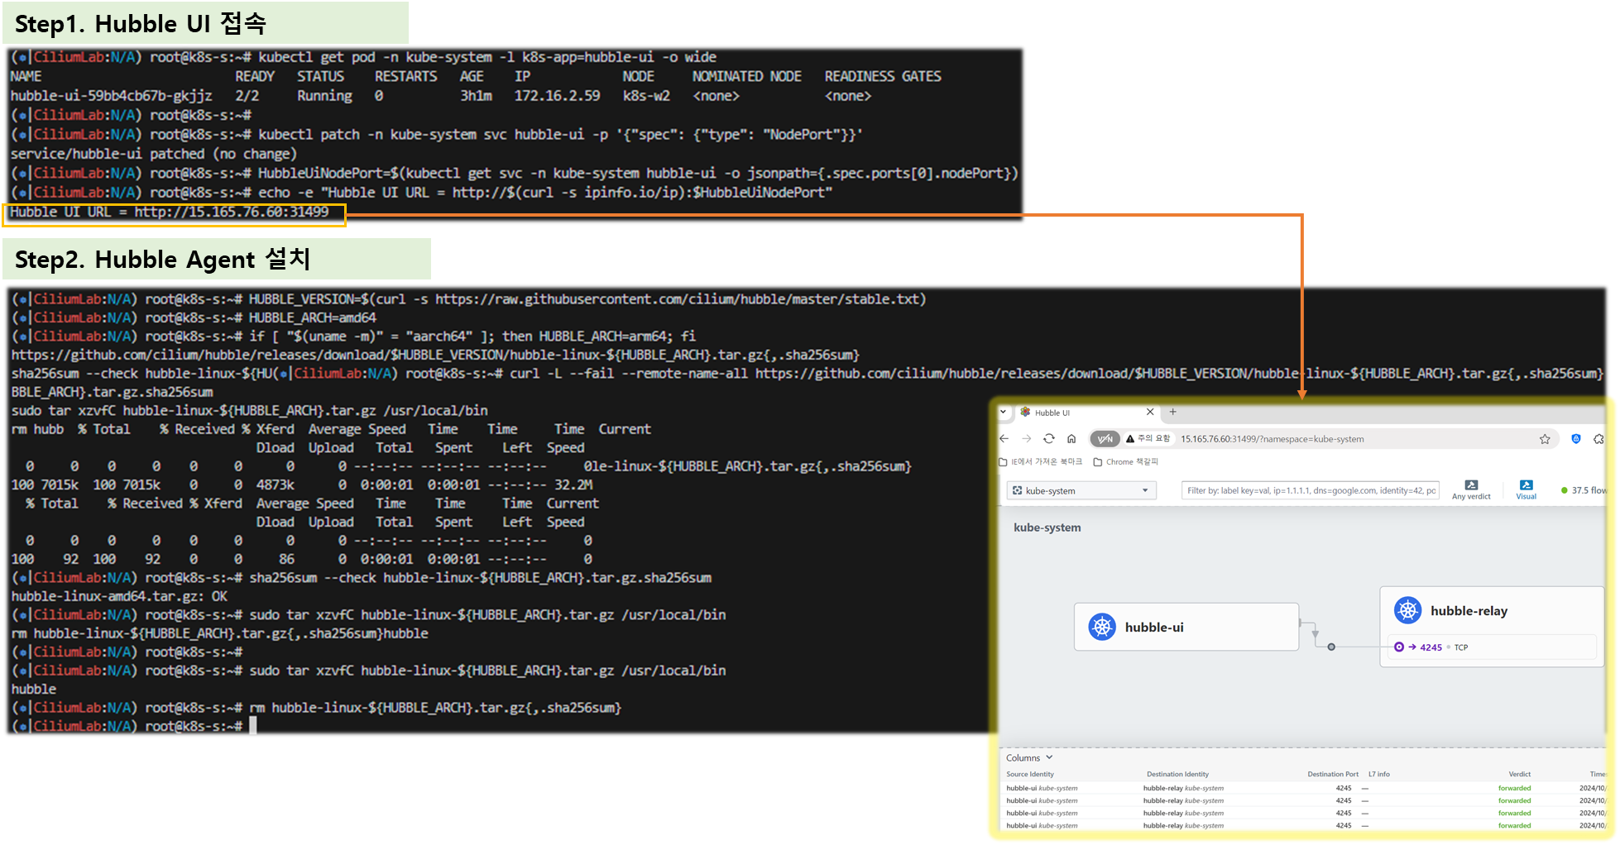1620x845 pixels.
Task: Click the browser forward arrow
Action: (1027, 439)
